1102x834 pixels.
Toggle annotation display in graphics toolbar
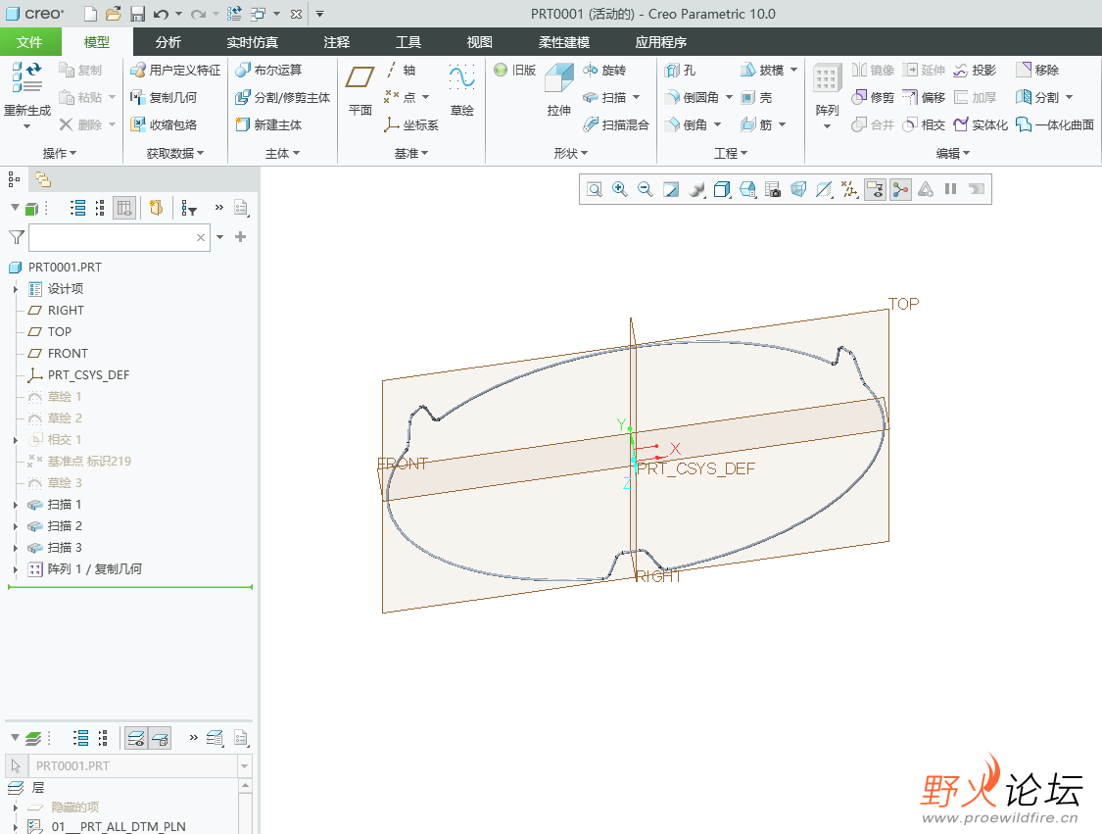(x=875, y=189)
